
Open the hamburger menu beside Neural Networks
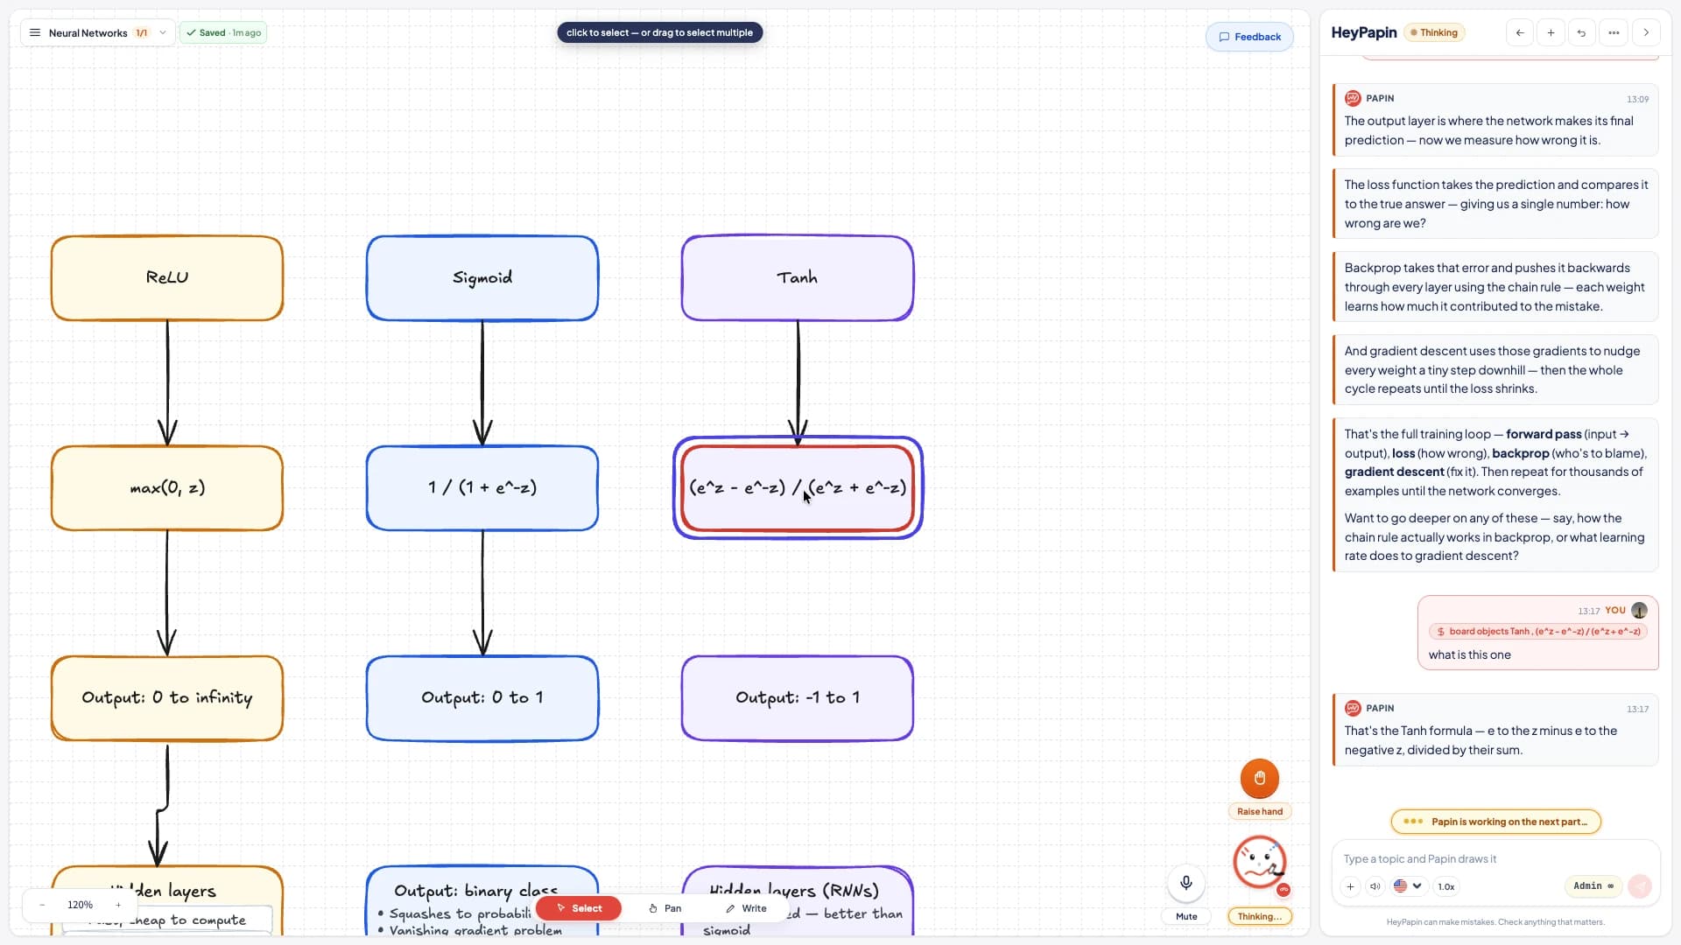click(x=35, y=32)
